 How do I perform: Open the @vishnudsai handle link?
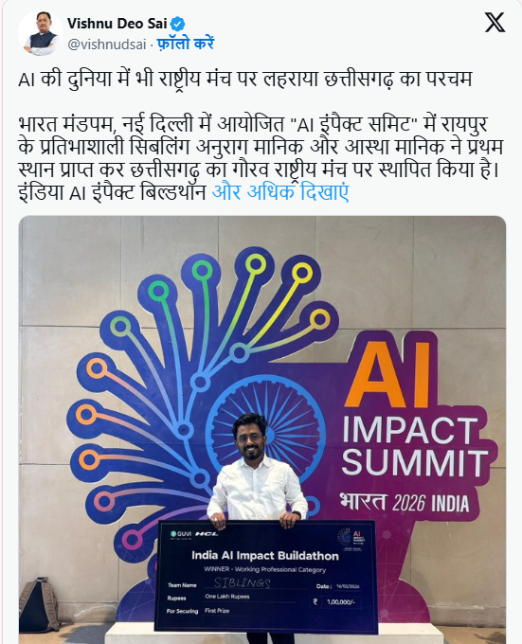(107, 45)
